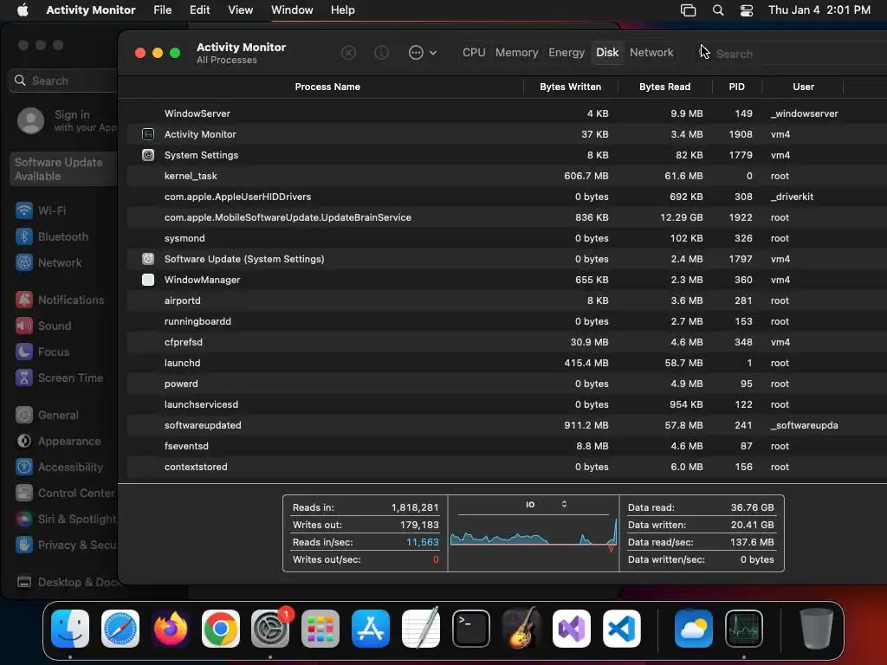Open Visual Studio Code from the Dock
Viewport: 887px width, 665px height.
621,629
